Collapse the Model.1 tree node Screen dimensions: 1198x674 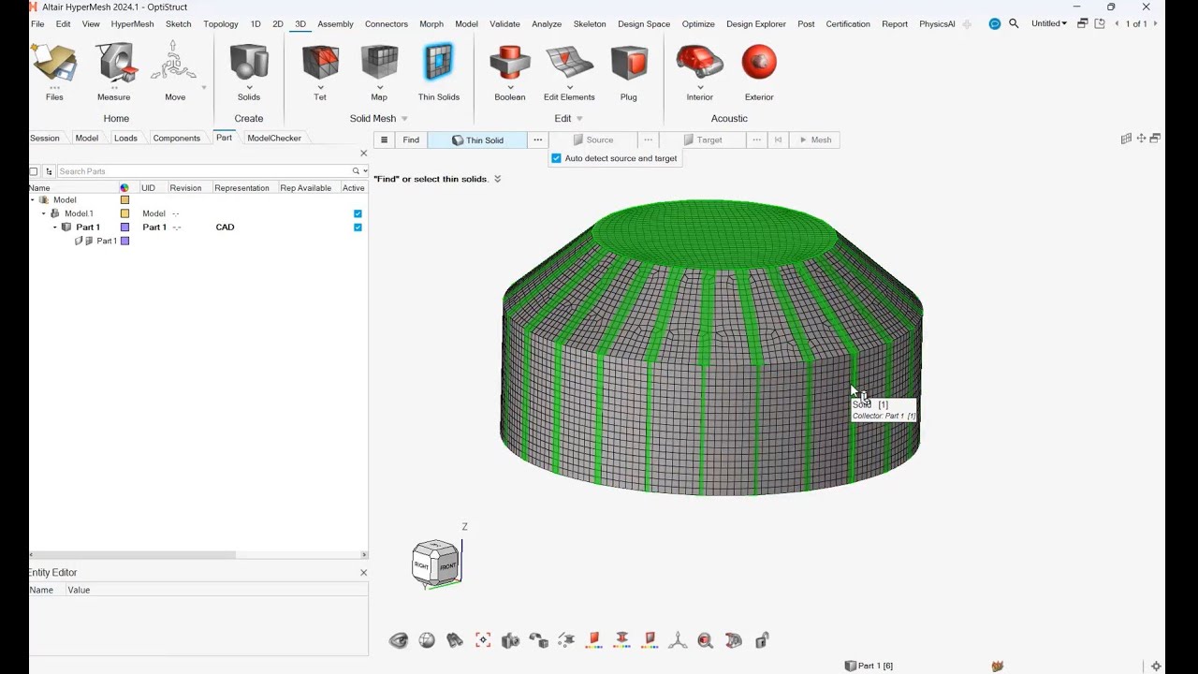43,213
